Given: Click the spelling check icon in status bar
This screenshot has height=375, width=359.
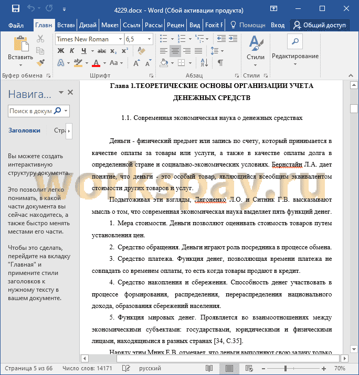Looking at the screenshot, I should coord(126,368).
